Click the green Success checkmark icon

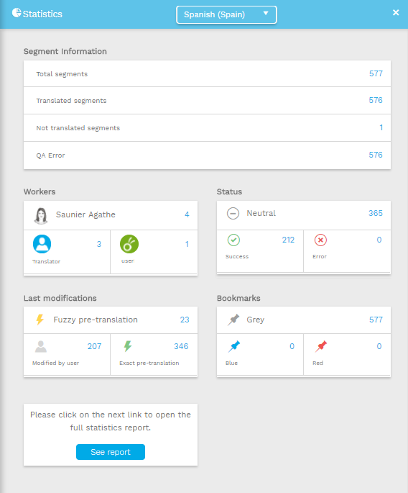tap(233, 240)
